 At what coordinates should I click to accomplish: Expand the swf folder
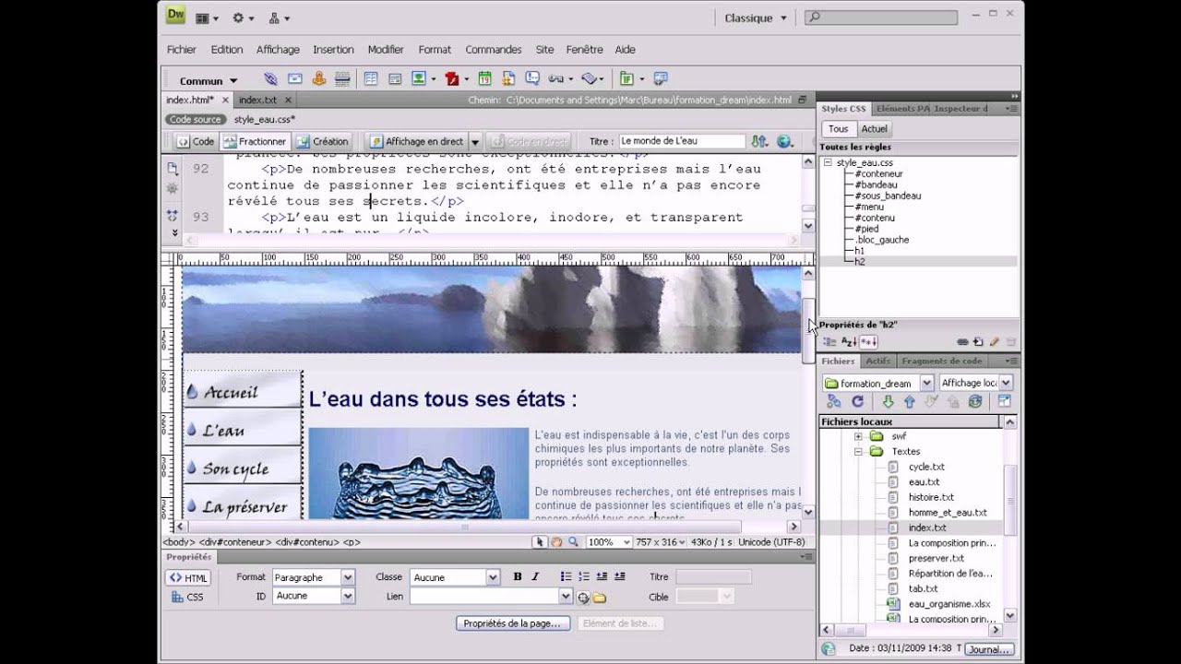coord(858,436)
